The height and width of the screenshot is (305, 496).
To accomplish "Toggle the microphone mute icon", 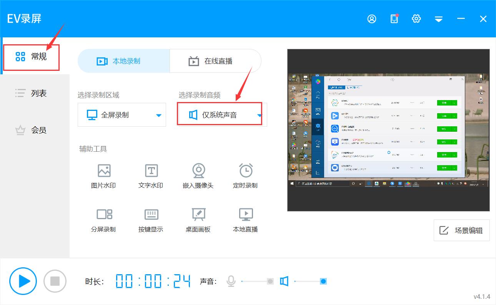I will click(x=231, y=281).
